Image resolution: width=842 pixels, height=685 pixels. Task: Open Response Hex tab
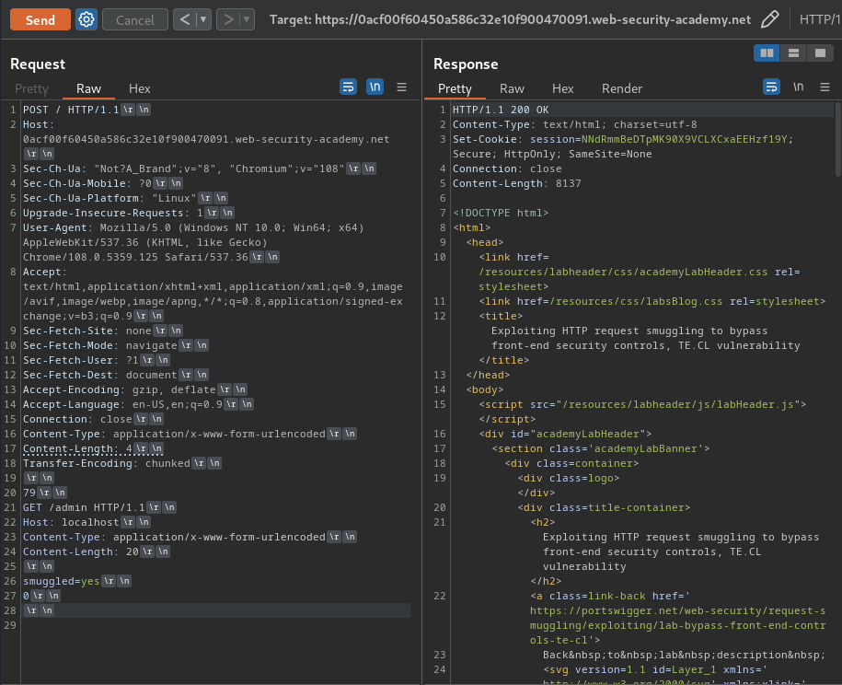(563, 88)
